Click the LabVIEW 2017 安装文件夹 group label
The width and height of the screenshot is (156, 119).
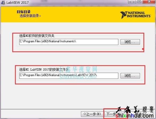click(x=44, y=69)
